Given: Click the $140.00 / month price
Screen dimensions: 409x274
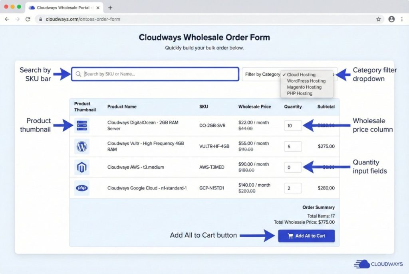Looking at the screenshot, I should click(x=254, y=185).
